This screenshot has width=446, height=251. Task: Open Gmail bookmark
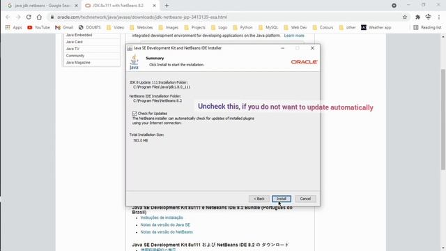coord(64,27)
